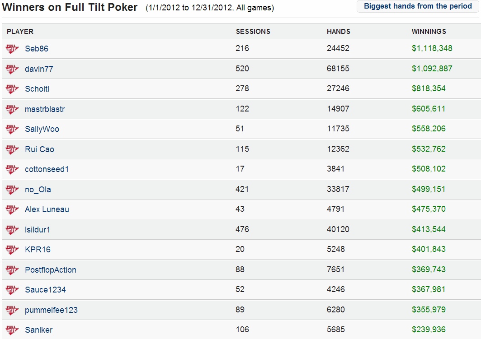This screenshot has width=481, height=339.
Task: Sort table by Hands column header
Action: pyautogui.click(x=338, y=32)
